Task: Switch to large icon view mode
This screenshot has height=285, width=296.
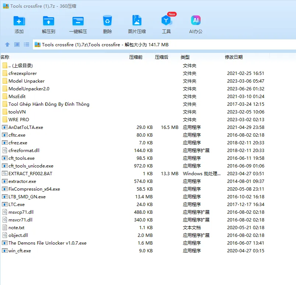Action: [16, 44]
